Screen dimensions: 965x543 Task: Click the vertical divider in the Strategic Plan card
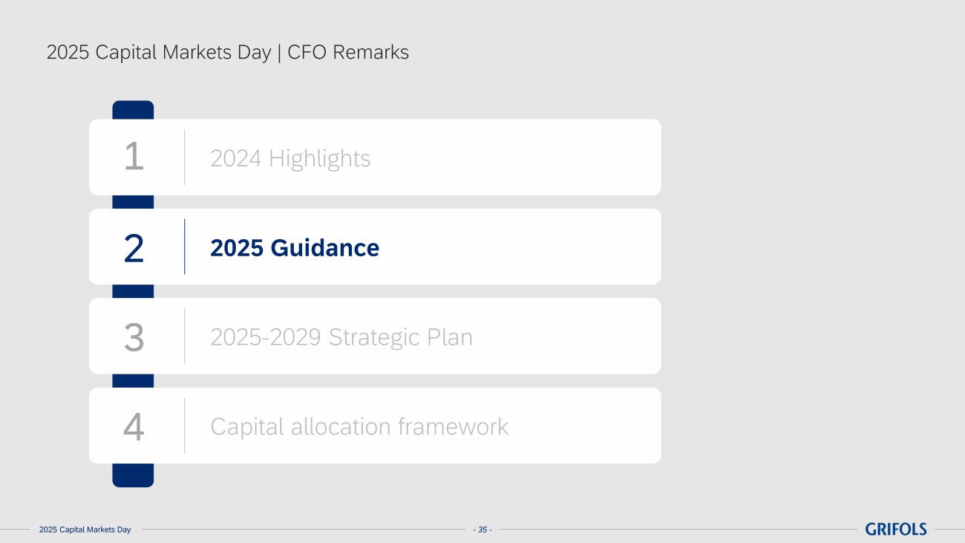coord(185,336)
